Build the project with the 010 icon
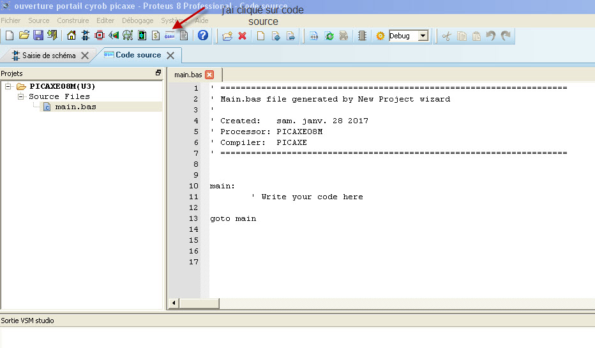This screenshot has width=595, height=348. pyautogui.click(x=314, y=36)
